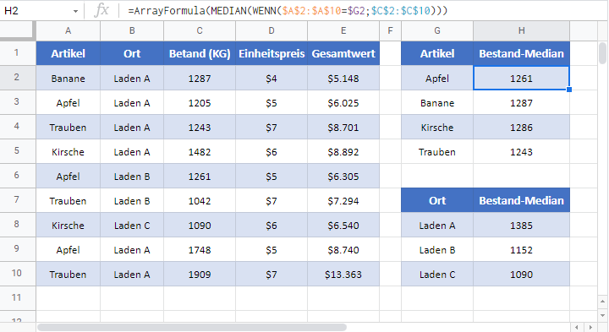Click the horizontal scroll right arrow
Screen dimensions: 609x332
590,327
